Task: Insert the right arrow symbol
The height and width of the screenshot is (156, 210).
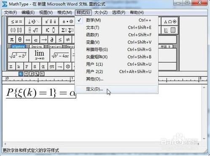Action: (x=44, y=40)
